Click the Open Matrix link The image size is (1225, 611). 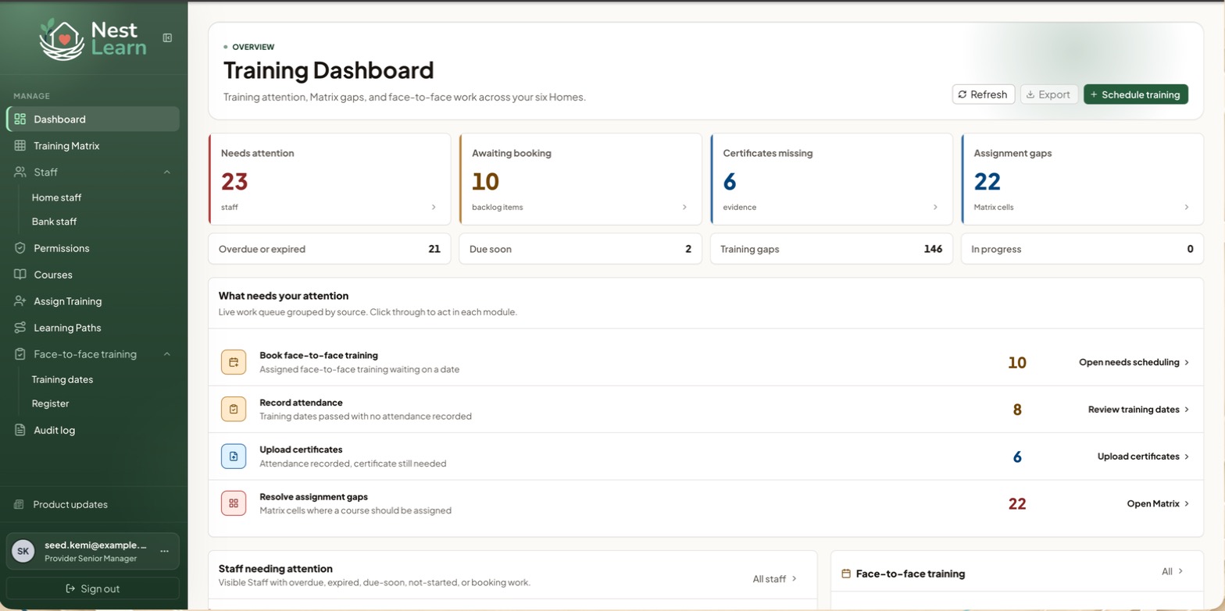coord(1158,504)
